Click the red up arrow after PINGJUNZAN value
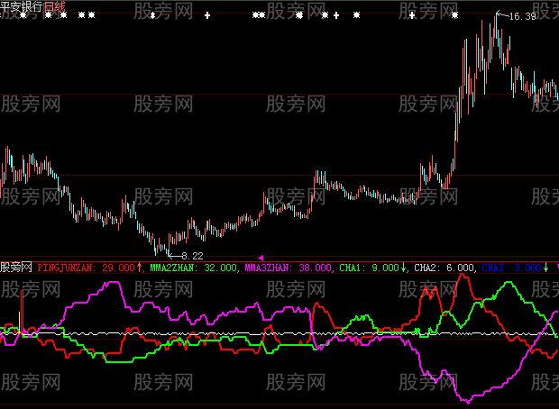 coord(140,268)
